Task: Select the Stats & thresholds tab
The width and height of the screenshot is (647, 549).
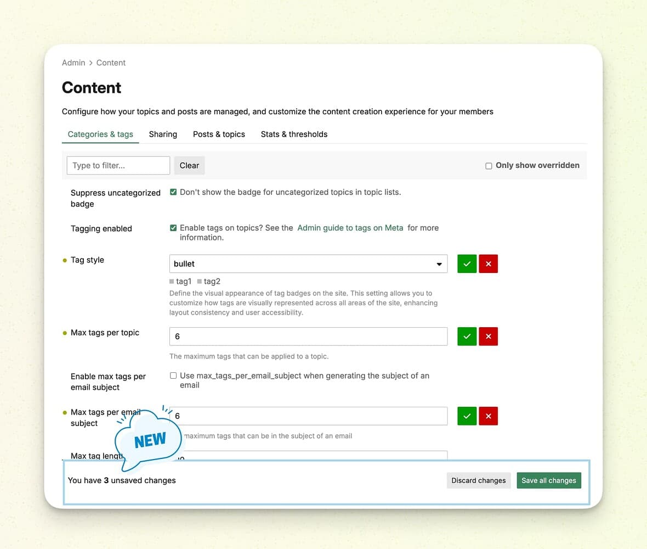Action: click(x=294, y=135)
